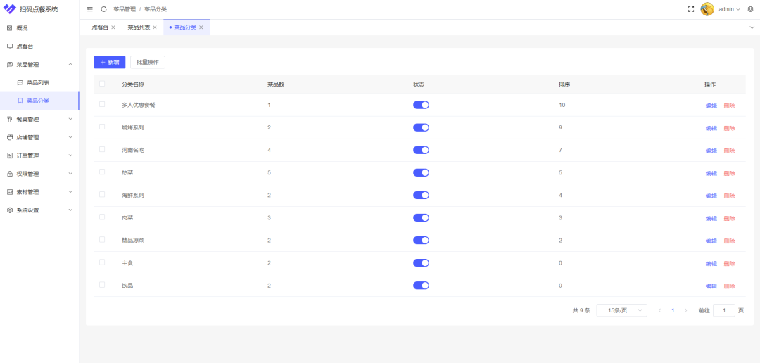Close the 菜品列表 tab
The height and width of the screenshot is (363, 760).
point(155,27)
